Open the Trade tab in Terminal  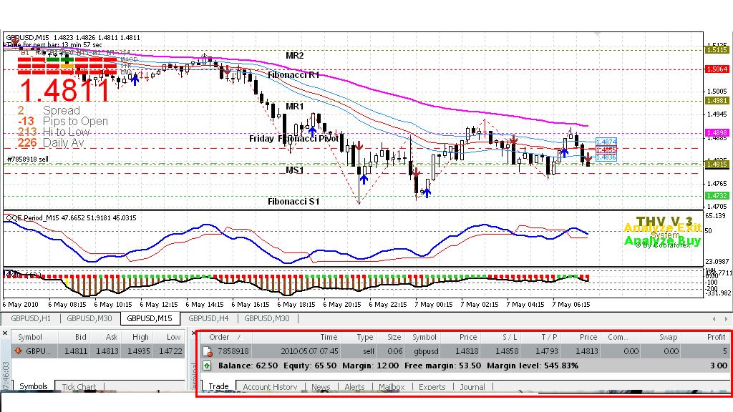219,386
